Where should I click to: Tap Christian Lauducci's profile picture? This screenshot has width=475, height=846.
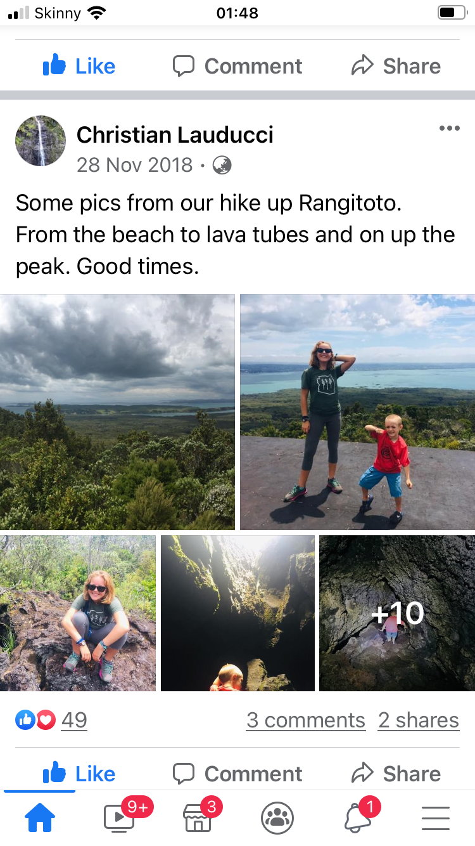41,141
